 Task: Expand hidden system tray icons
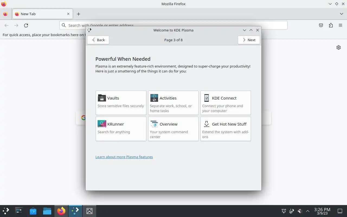pos(308,211)
